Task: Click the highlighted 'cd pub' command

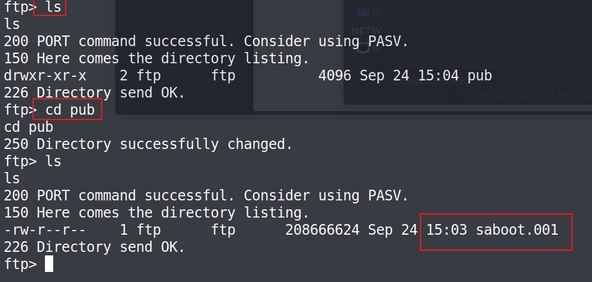Action: pyautogui.click(x=70, y=109)
